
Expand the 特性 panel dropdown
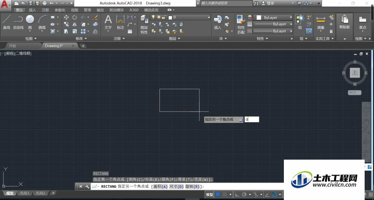point(263,39)
